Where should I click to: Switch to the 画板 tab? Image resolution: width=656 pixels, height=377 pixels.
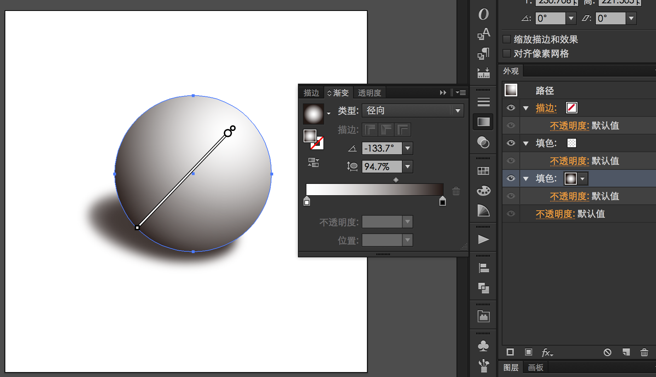(535, 367)
